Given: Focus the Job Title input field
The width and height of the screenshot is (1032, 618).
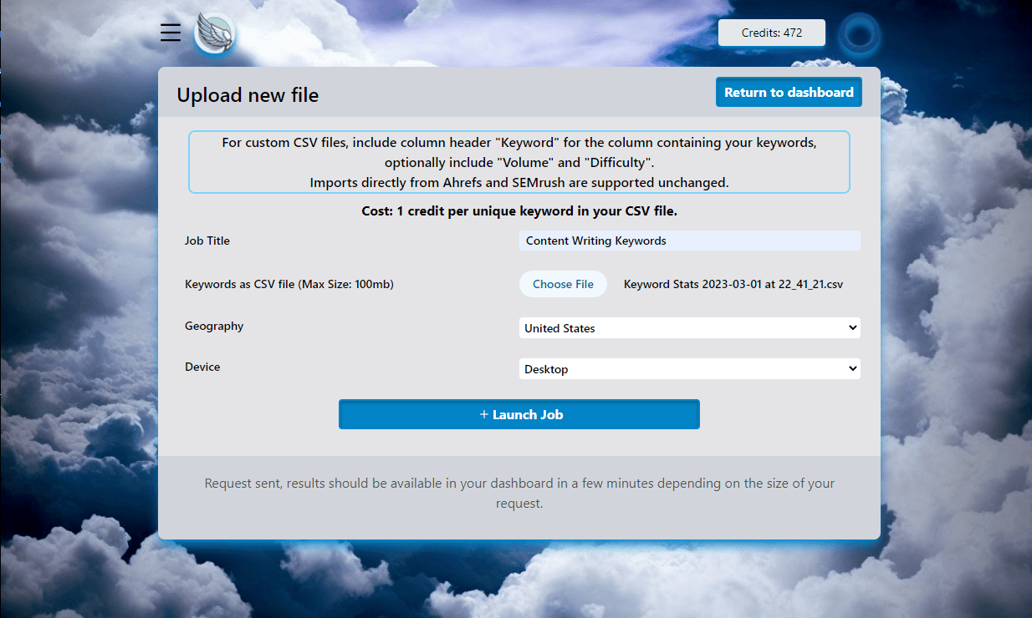Looking at the screenshot, I should 689,241.
